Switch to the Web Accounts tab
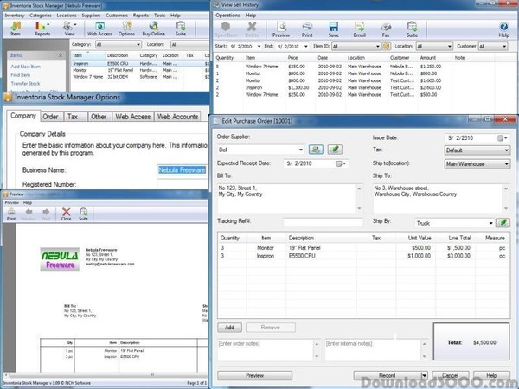This screenshot has width=519, height=389. [x=177, y=117]
